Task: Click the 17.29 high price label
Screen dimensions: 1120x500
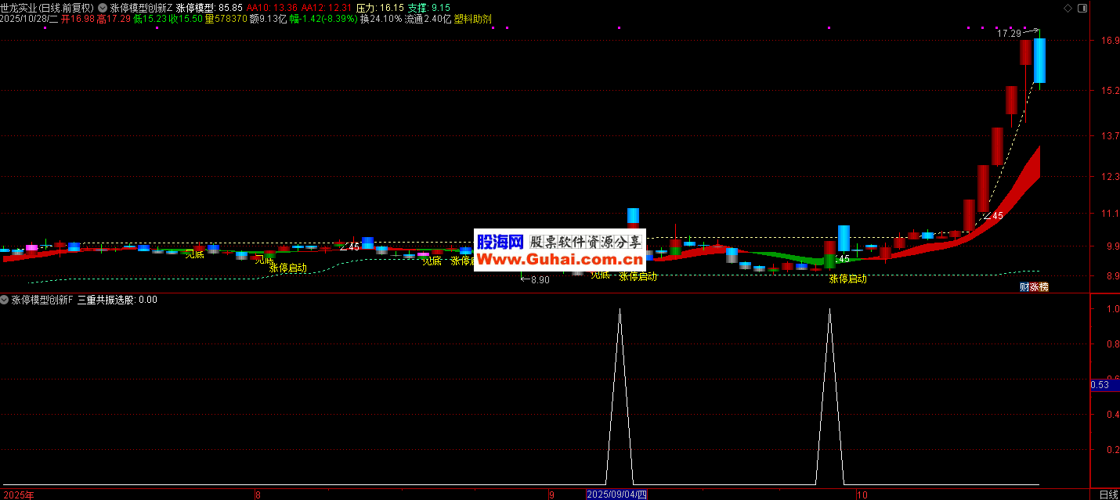Action: pyautogui.click(x=1009, y=34)
